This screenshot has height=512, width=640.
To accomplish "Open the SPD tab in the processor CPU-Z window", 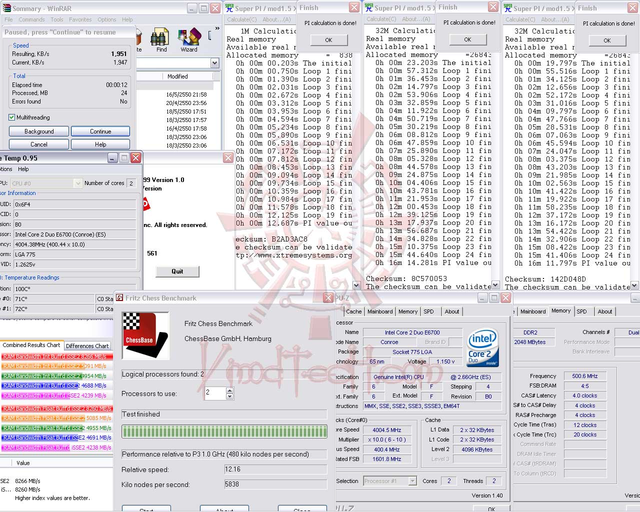I will point(429,311).
